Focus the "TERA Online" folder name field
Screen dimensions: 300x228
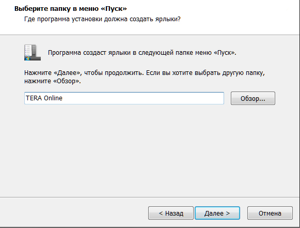tap(124, 98)
